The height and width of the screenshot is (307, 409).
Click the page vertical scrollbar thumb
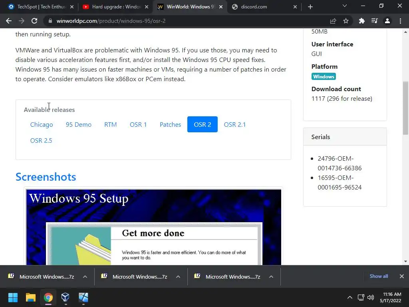405,108
